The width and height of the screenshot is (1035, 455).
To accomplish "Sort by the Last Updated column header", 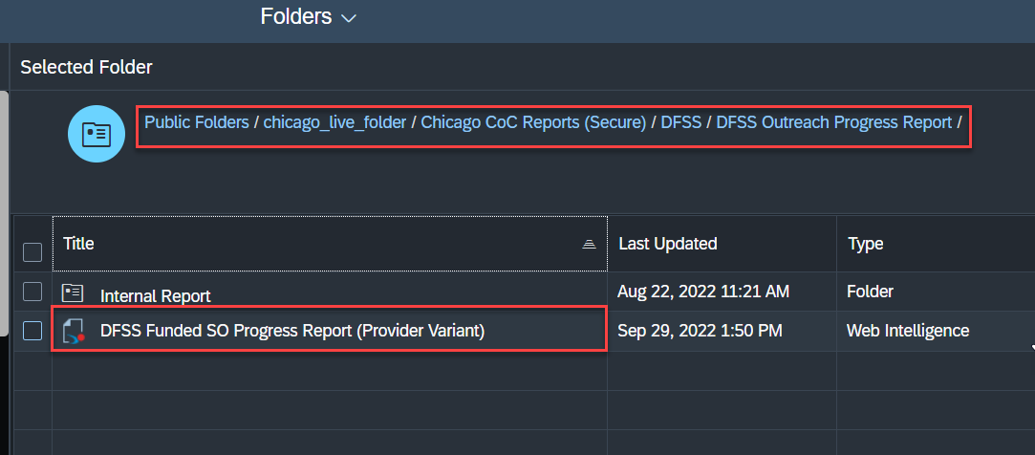I will (x=668, y=244).
